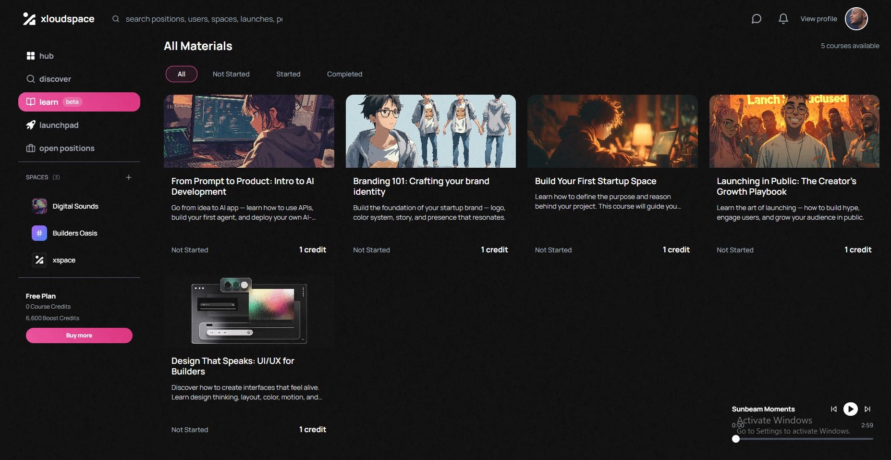Click the search magnifier icon
The height and width of the screenshot is (460, 891).
[x=116, y=19]
